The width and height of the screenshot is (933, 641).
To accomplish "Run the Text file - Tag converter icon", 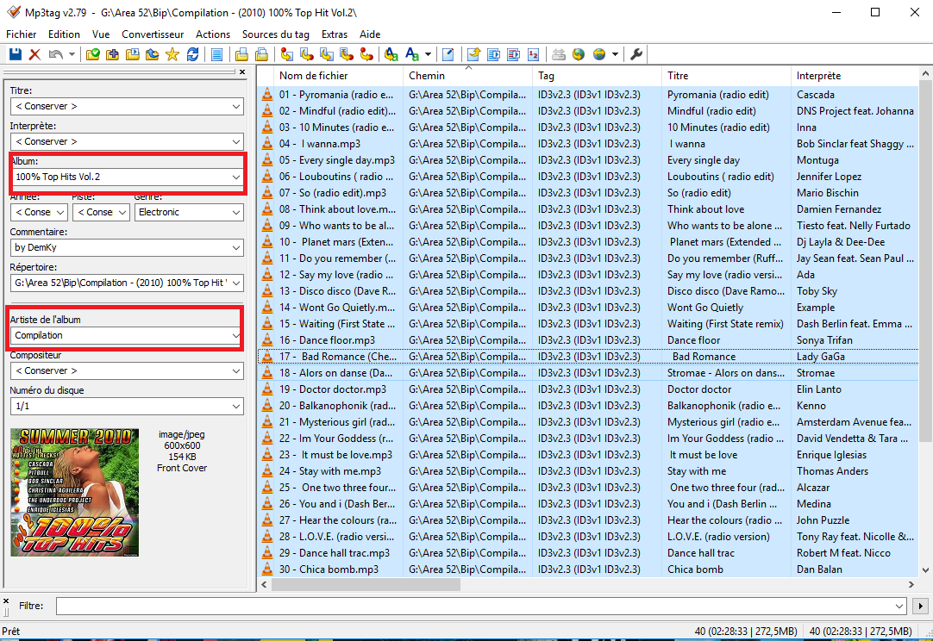I will pos(347,54).
